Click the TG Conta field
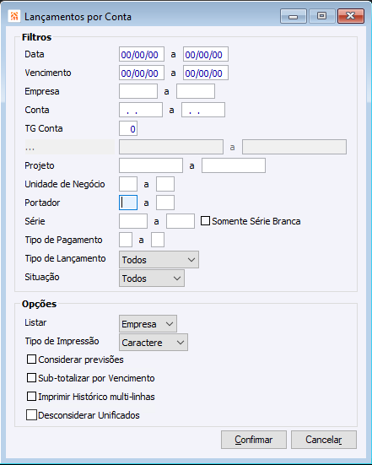This screenshot has height=465, width=372. [x=128, y=128]
